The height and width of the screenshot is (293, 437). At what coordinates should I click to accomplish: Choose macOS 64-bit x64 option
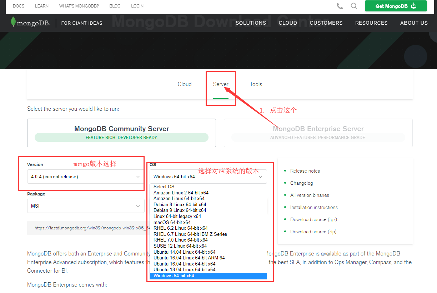click(x=208, y=222)
